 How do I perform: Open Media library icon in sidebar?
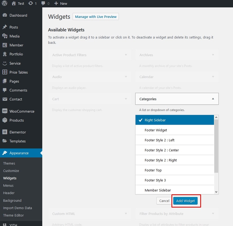coord(5,36)
